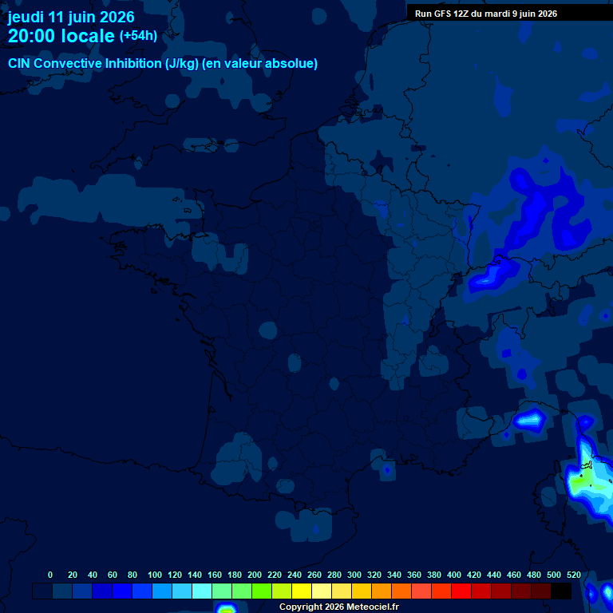
Task: Click the legend value "280"
Action: 334,575
